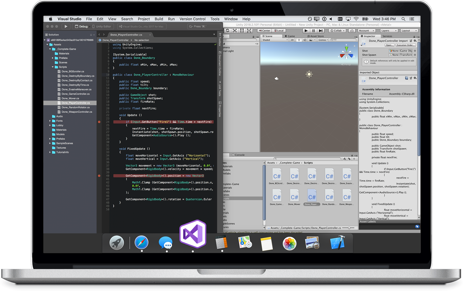Open Visual Studio from the dock
463x291 pixels.
coord(193,234)
